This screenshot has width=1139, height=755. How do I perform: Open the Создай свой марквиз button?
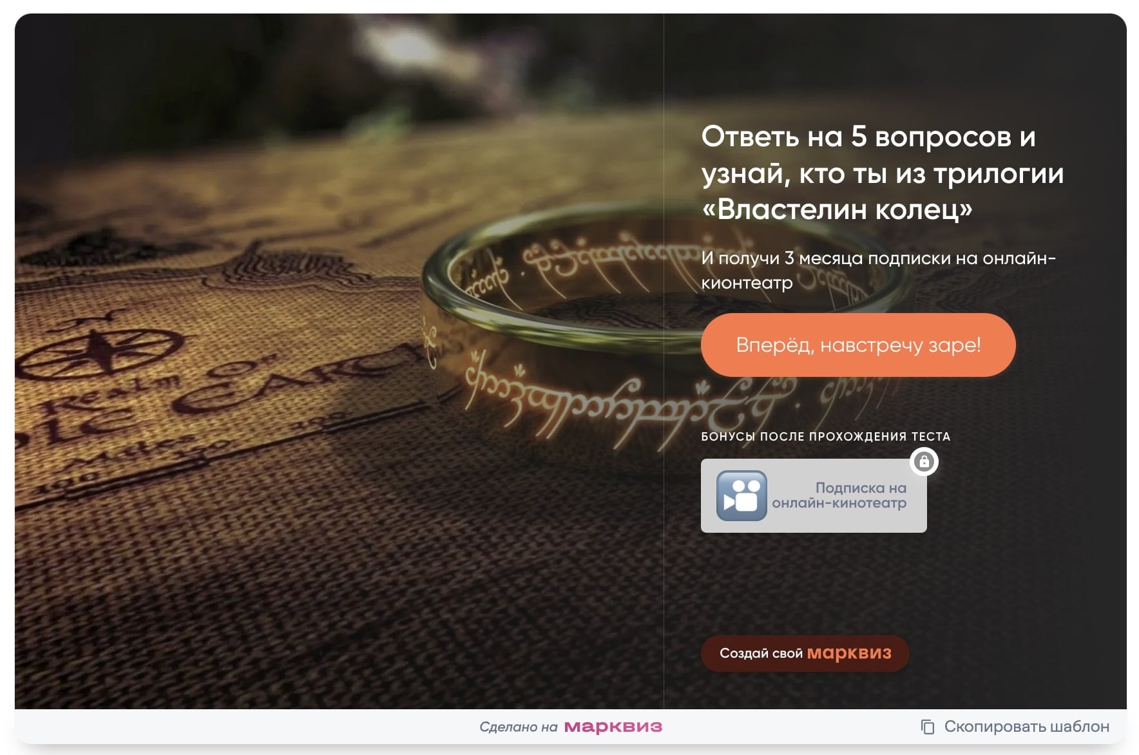pos(805,653)
